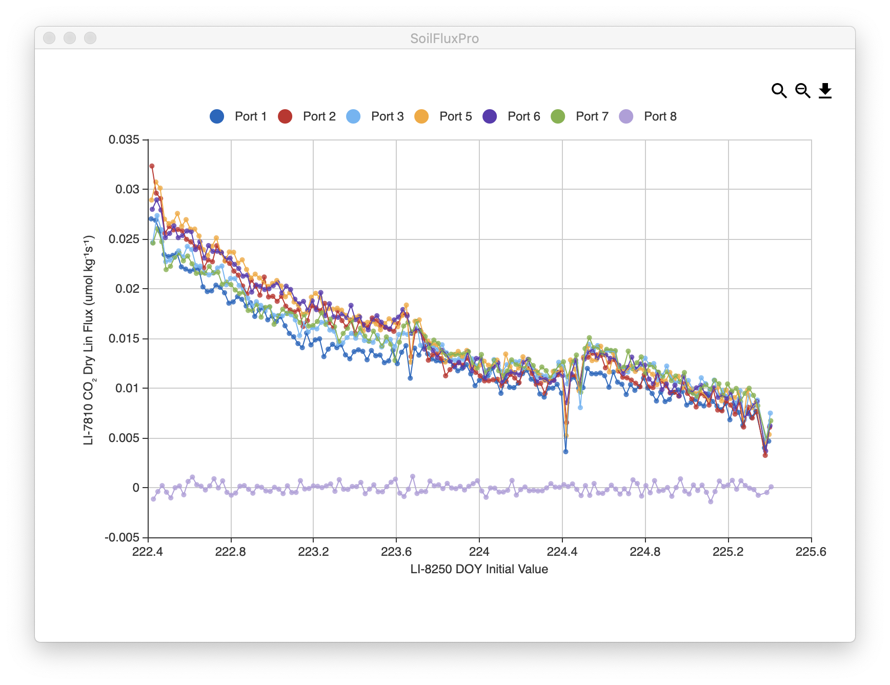Click the 'Port 6' legend text label

[523, 116]
